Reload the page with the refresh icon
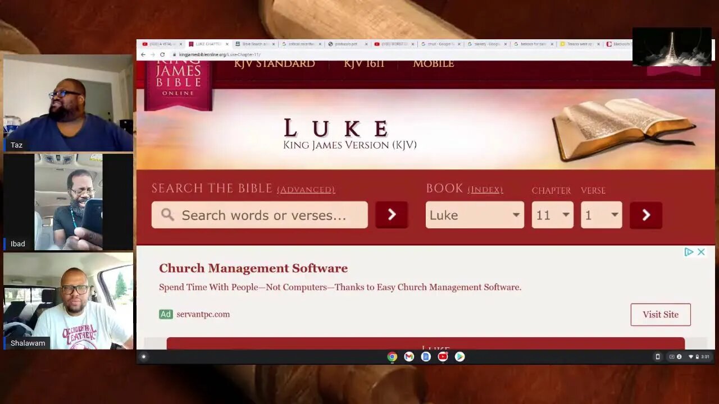This screenshot has width=719, height=404. [x=162, y=54]
